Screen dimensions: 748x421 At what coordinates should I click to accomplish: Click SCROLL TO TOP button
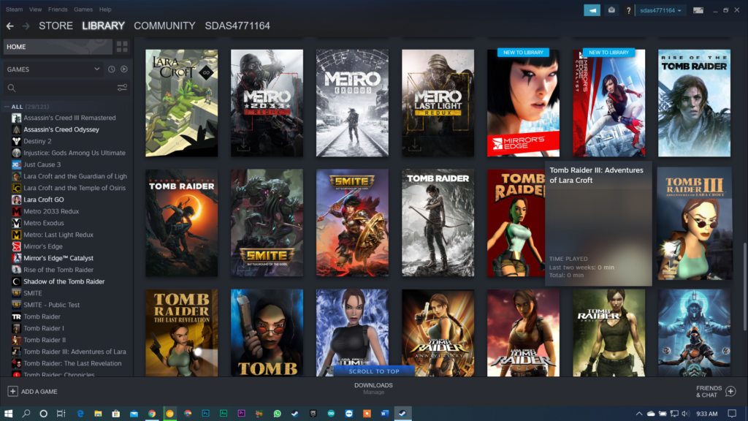coord(374,371)
